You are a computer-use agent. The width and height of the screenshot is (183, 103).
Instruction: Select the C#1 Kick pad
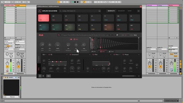[x=57, y=18]
